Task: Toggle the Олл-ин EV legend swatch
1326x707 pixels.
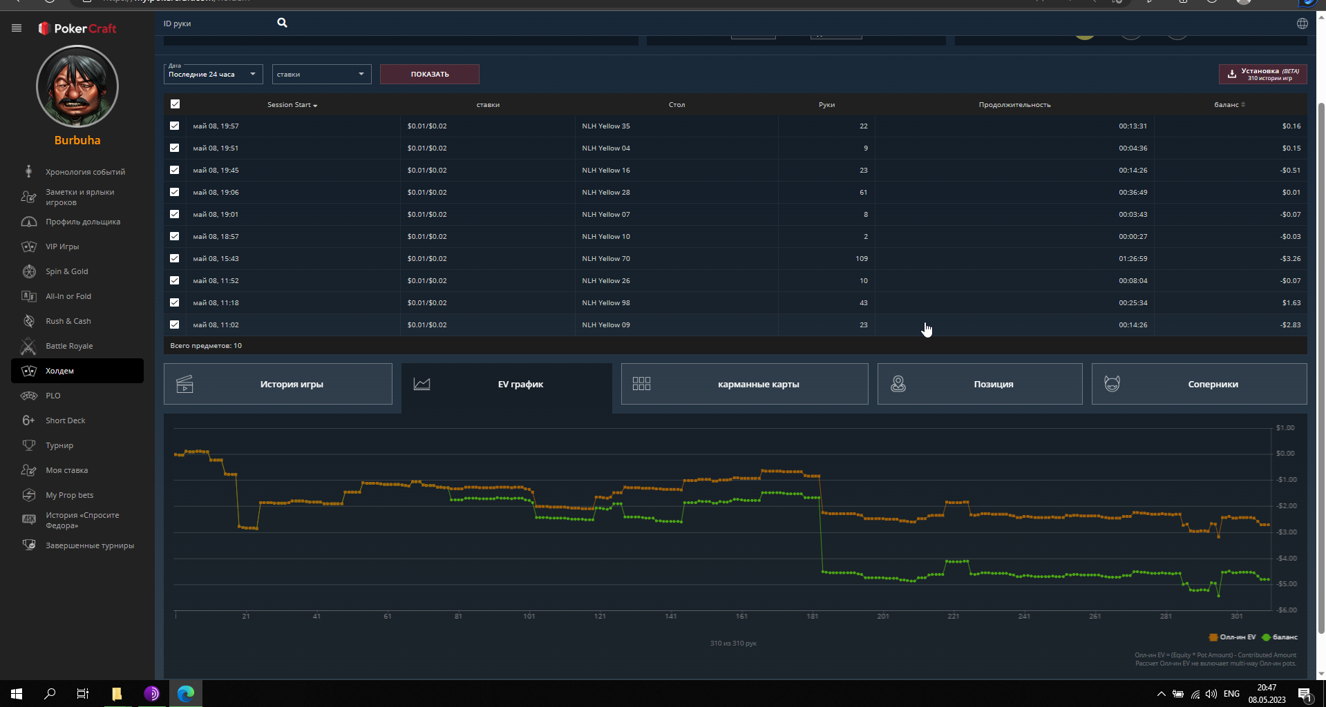Action: pos(1213,637)
